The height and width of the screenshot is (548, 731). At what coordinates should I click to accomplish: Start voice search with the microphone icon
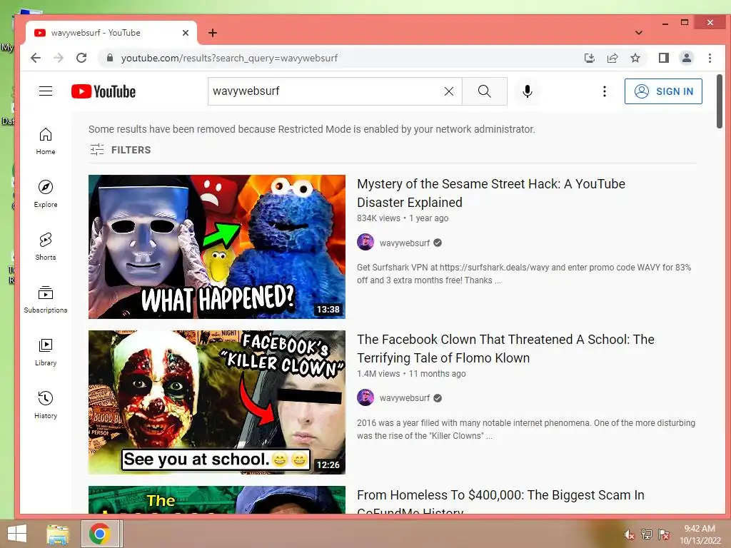[528, 91]
